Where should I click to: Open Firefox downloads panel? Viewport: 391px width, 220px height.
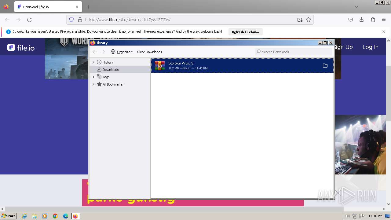pos(362,20)
